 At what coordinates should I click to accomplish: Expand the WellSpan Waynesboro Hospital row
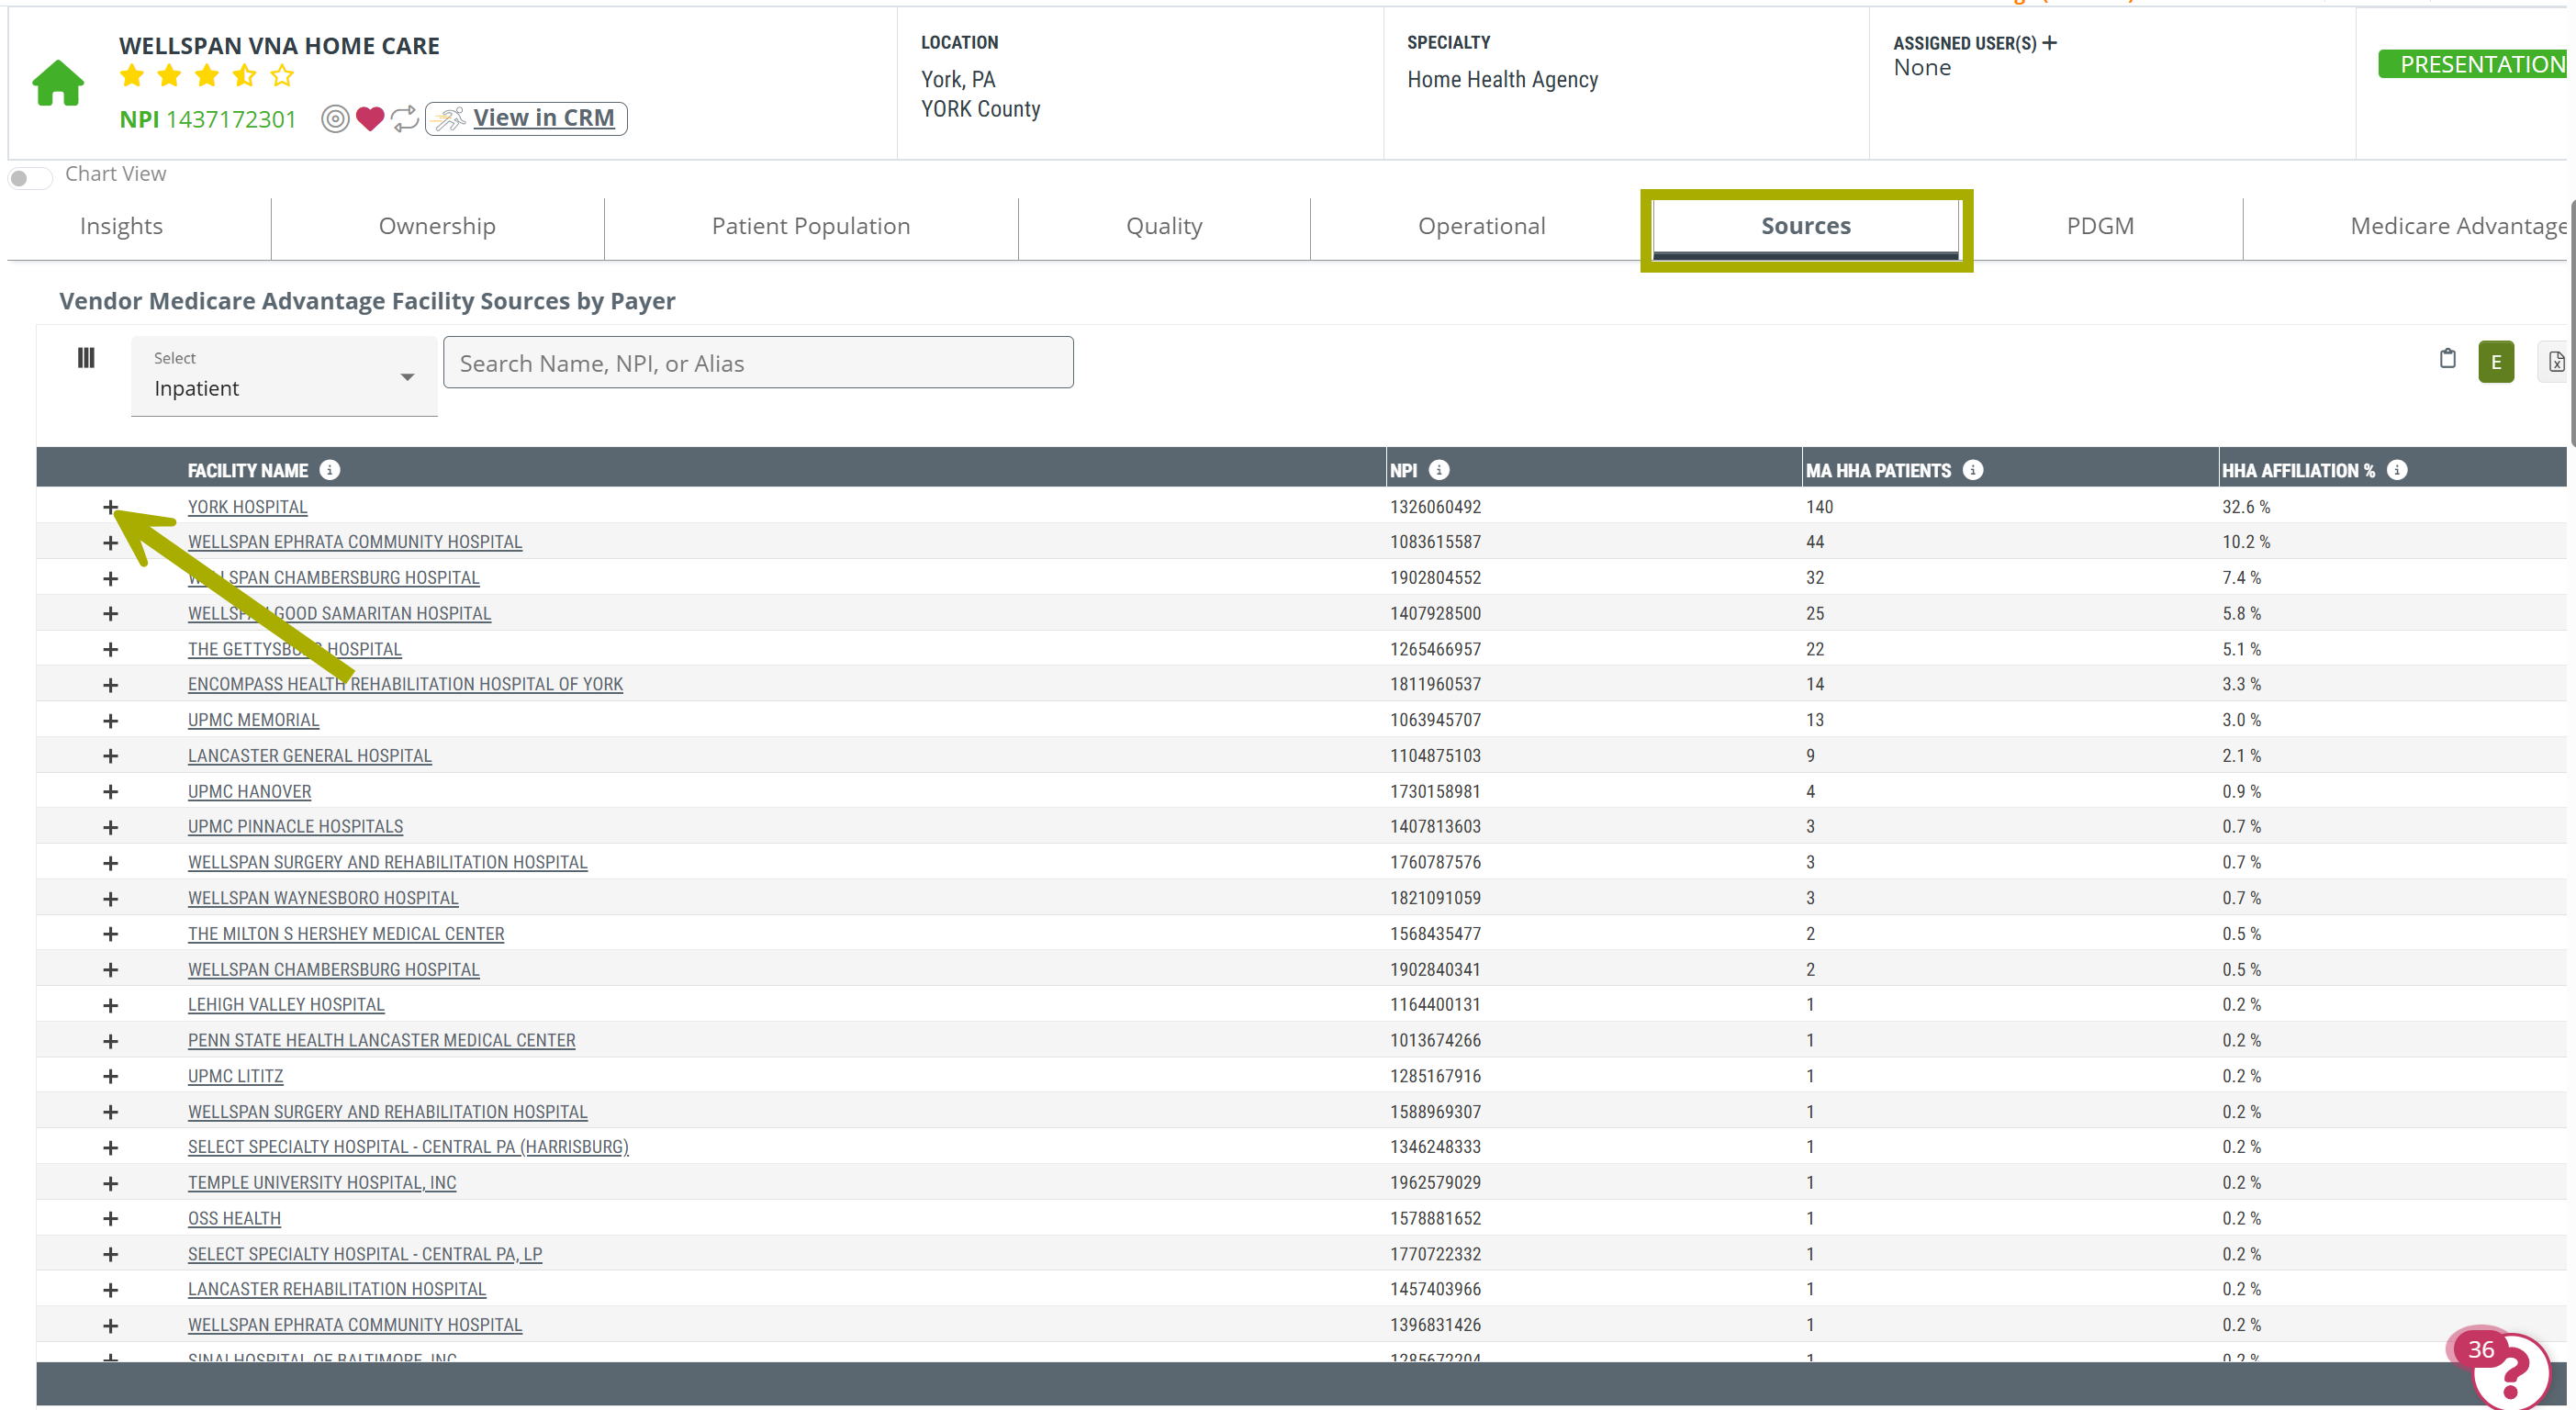(x=111, y=899)
